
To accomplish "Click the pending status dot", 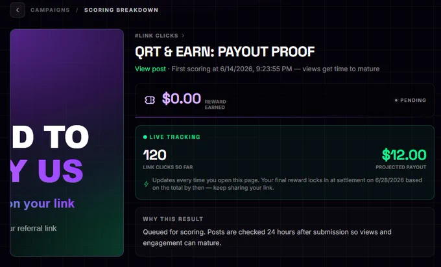I will coord(396,100).
